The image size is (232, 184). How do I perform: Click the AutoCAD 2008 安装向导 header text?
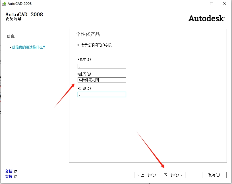click(x=24, y=16)
